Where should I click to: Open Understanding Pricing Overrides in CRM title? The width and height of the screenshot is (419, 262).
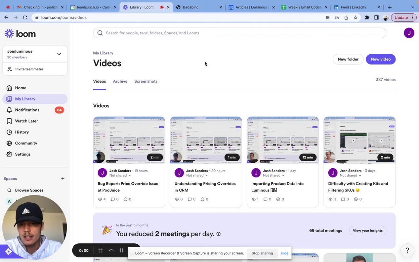pos(205,187)
